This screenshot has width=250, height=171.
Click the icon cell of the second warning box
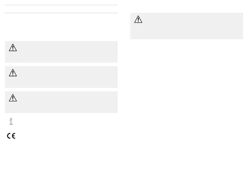tap(13, 77)
